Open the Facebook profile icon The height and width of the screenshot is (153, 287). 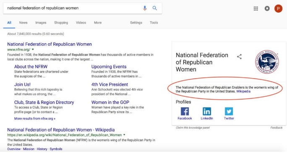pyautogui.click(x=185, y=111)
